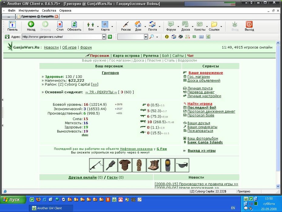Click the magnifier search icon
This screenshot has width=282, height=212.
pos(152,37)
